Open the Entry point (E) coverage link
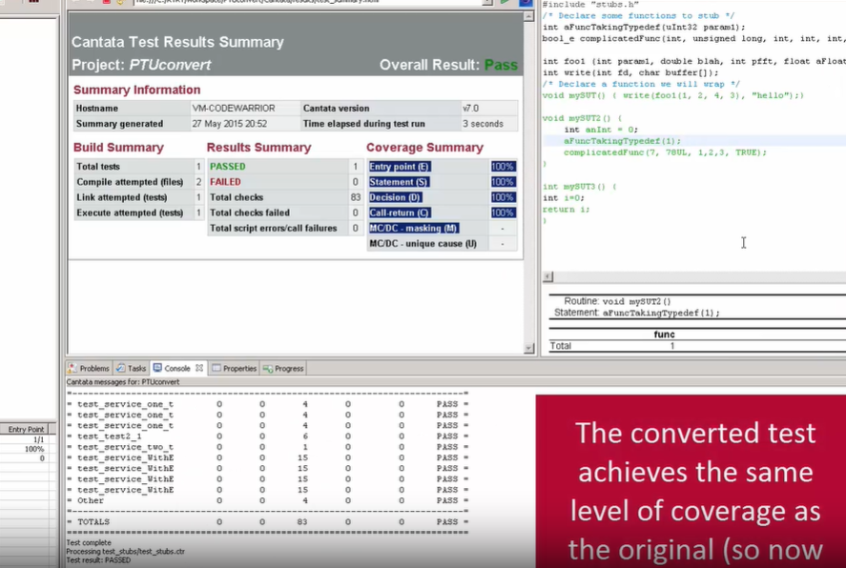The height and width of the screenshot is (568, 846). [400, 167]
